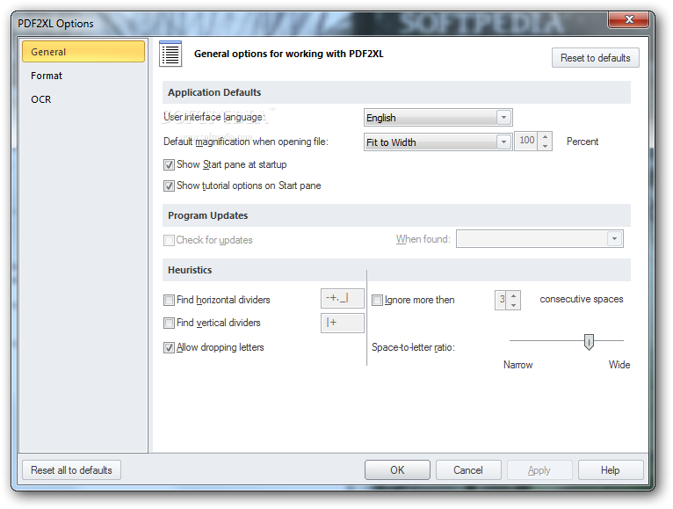
Task: Confirm settings with OK button
Action: [397, 470]
